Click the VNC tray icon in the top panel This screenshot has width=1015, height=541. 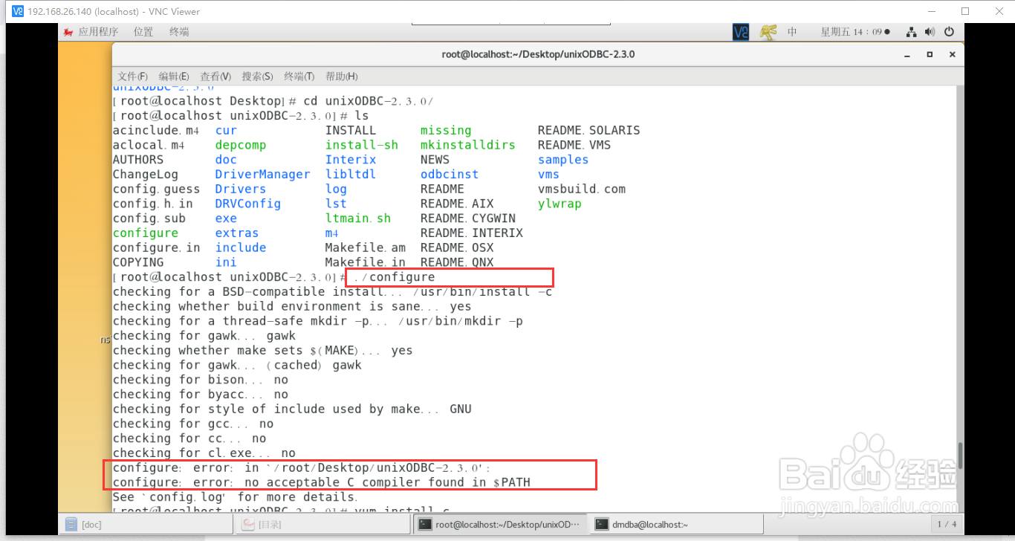(741, 32)
